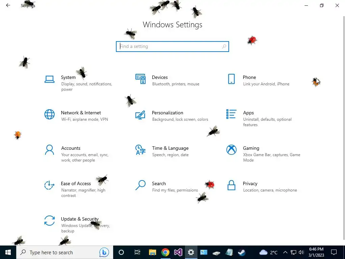The height and width of the screenshot is (259, 345).
Task: Click the Time & Language title text
Action: 170,148
